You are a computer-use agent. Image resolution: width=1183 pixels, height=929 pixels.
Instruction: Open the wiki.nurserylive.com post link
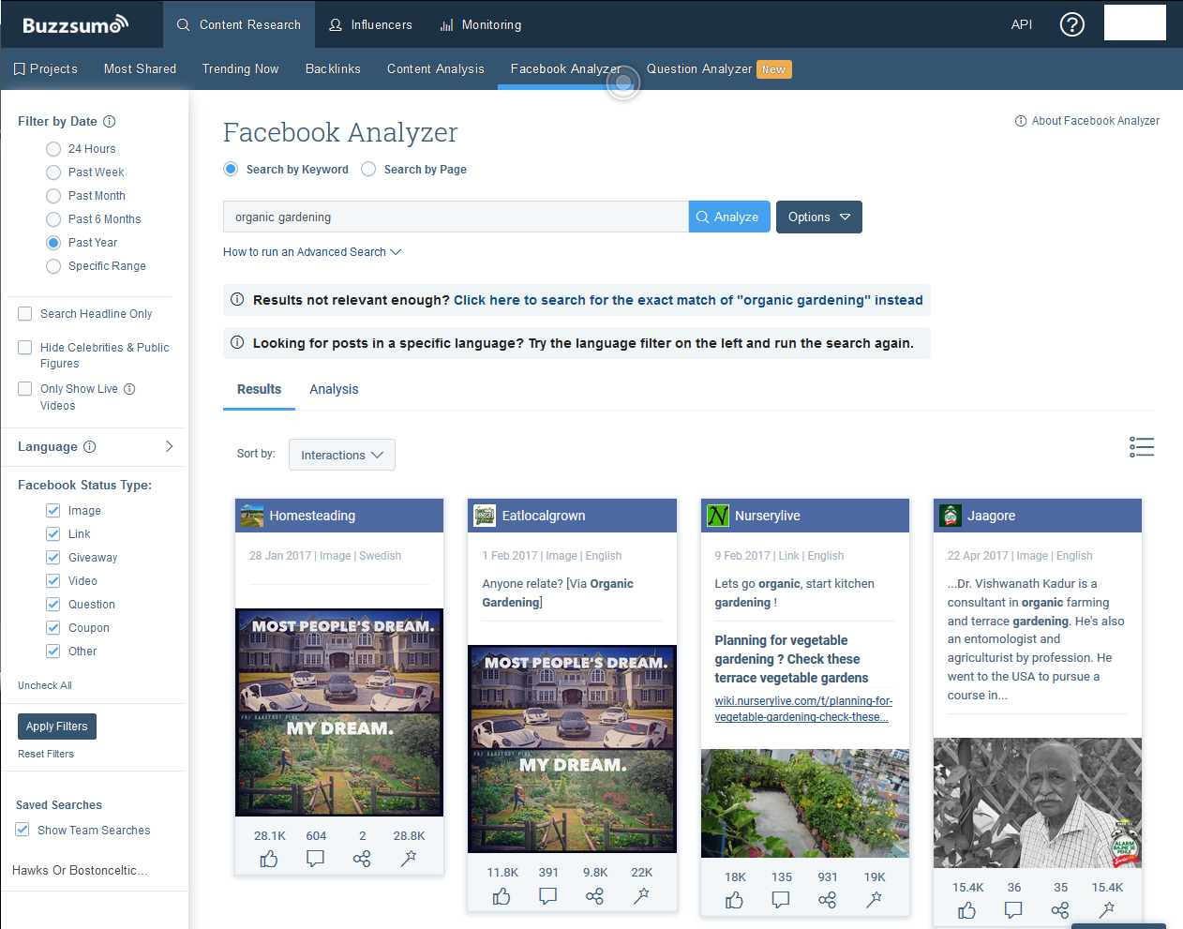pyautogui.click(x=803, y=709)
